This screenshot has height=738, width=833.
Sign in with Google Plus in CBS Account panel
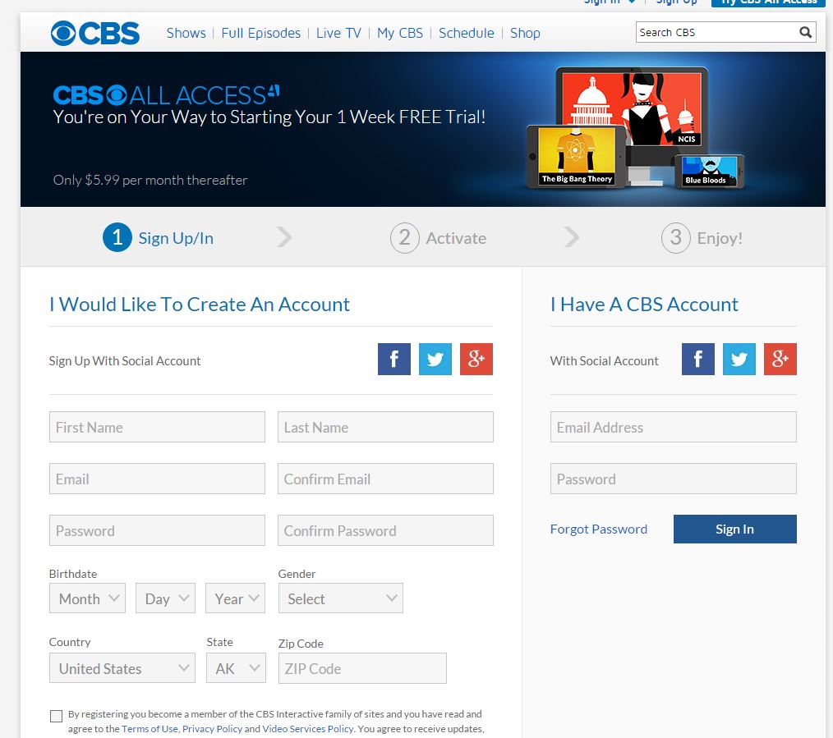780,359
